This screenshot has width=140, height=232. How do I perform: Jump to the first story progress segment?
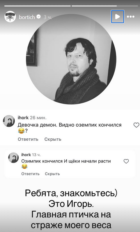click(x=38, y=6)
